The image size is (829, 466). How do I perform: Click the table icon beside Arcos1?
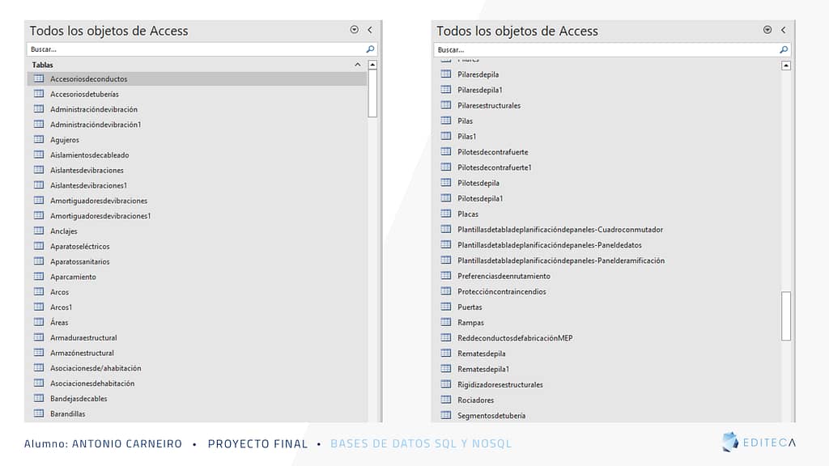tap(39, 307)
